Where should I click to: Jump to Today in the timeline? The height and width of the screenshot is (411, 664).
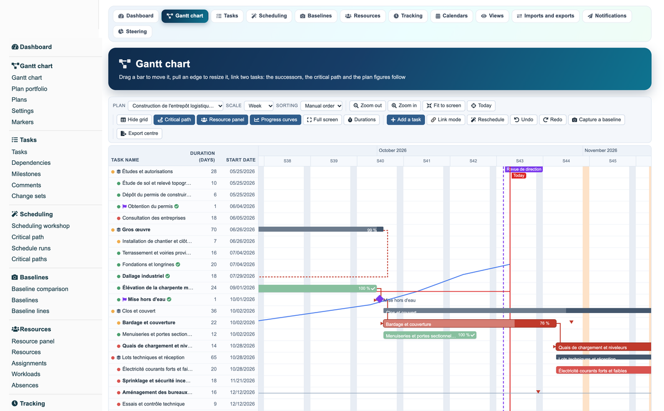[x=481, y=106]
